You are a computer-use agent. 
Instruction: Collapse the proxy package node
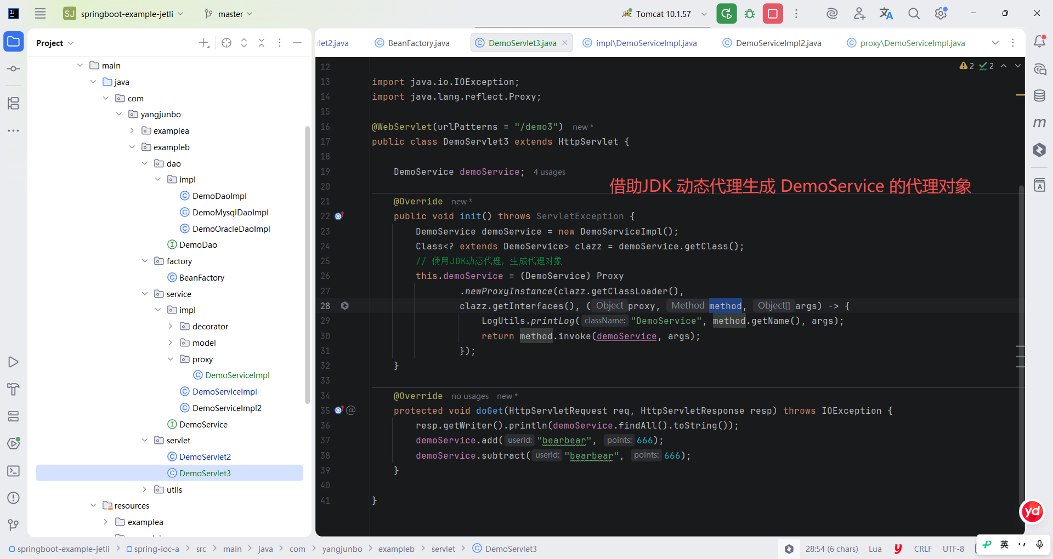(171, 359)
